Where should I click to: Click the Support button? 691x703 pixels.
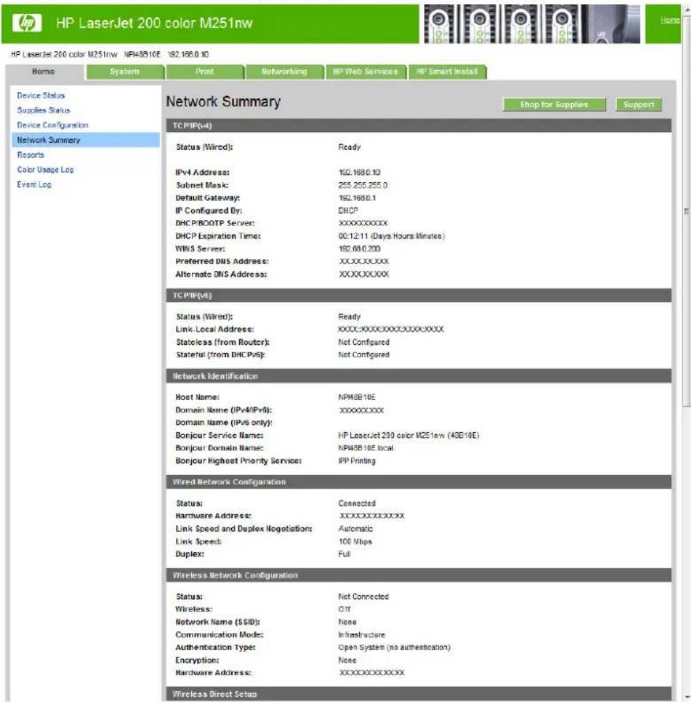point(638,105)
